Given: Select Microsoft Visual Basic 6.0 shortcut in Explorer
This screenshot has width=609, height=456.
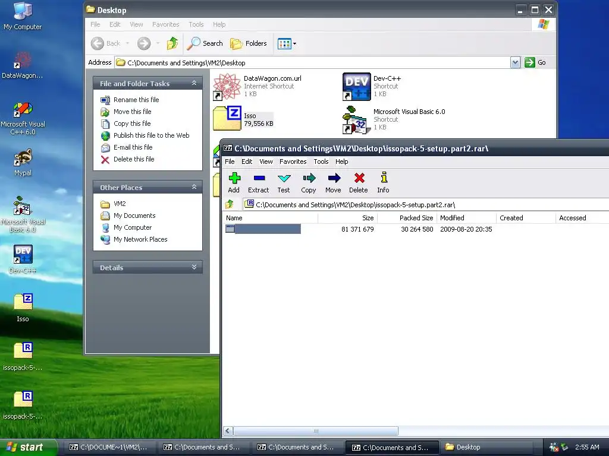Looking at the screenshot, I should 394,119.
